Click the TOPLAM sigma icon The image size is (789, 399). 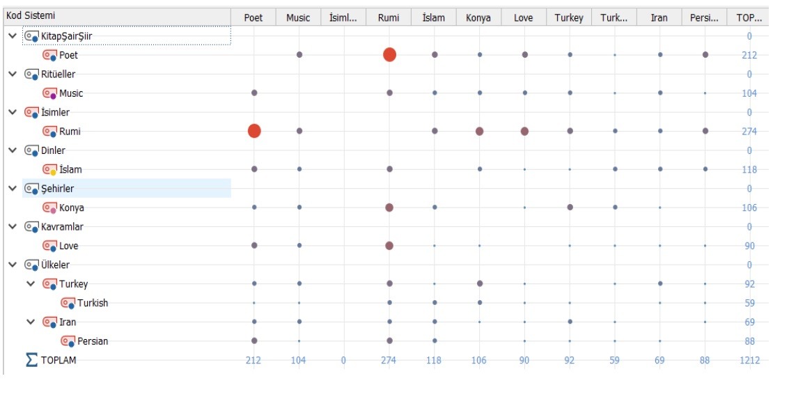click(31, 360)
